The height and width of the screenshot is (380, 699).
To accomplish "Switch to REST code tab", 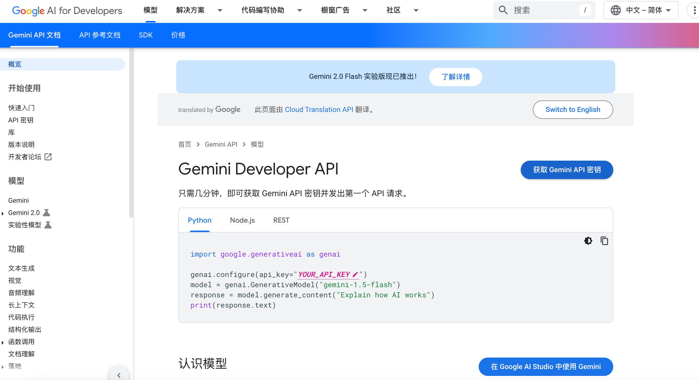I will click(x=281, y=220).
